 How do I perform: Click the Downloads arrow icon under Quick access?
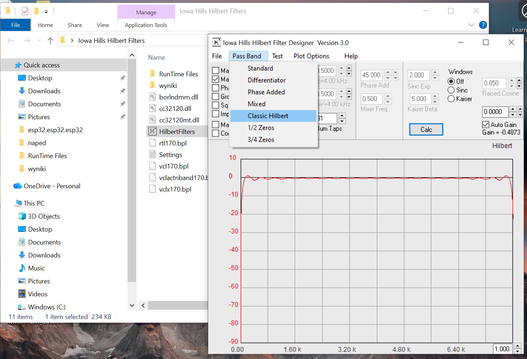point(22,91)
